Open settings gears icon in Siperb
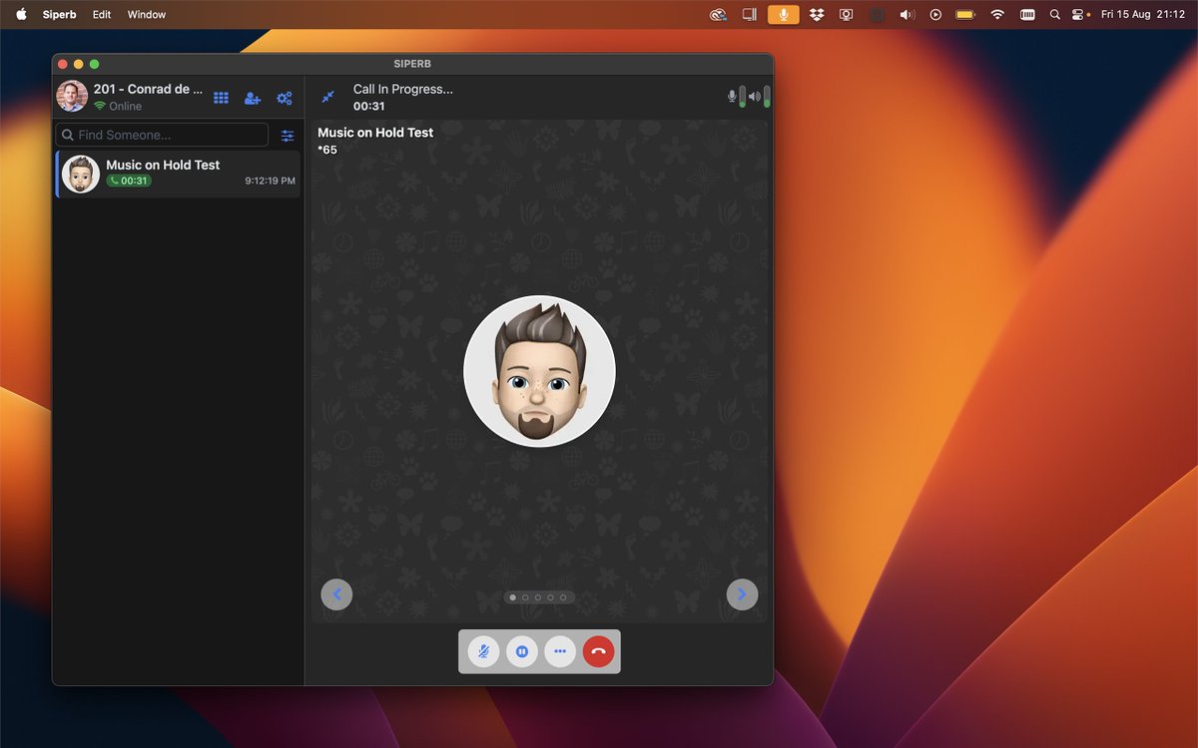 click(285, 98)
